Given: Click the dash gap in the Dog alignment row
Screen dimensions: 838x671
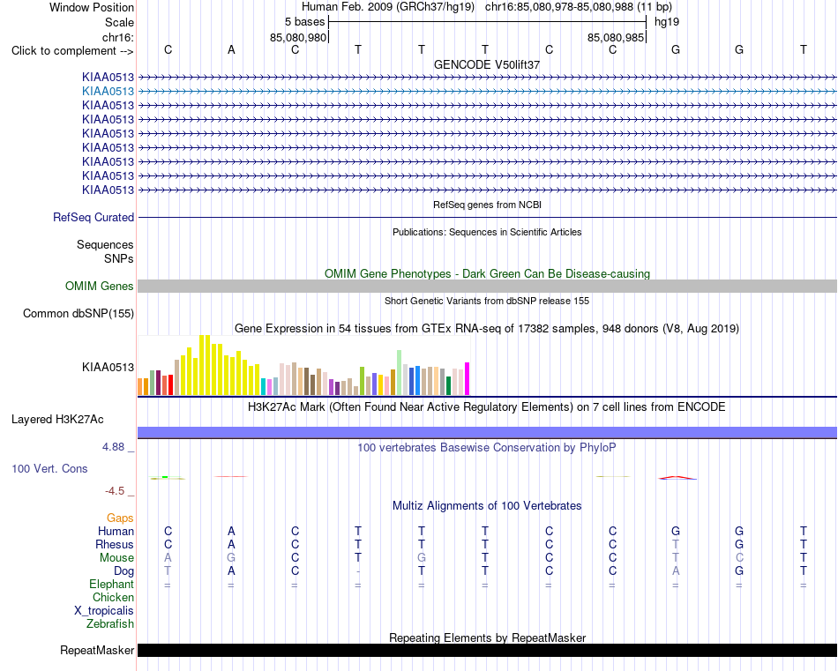Looking at the screenshot, I should [x=358, y=571].
